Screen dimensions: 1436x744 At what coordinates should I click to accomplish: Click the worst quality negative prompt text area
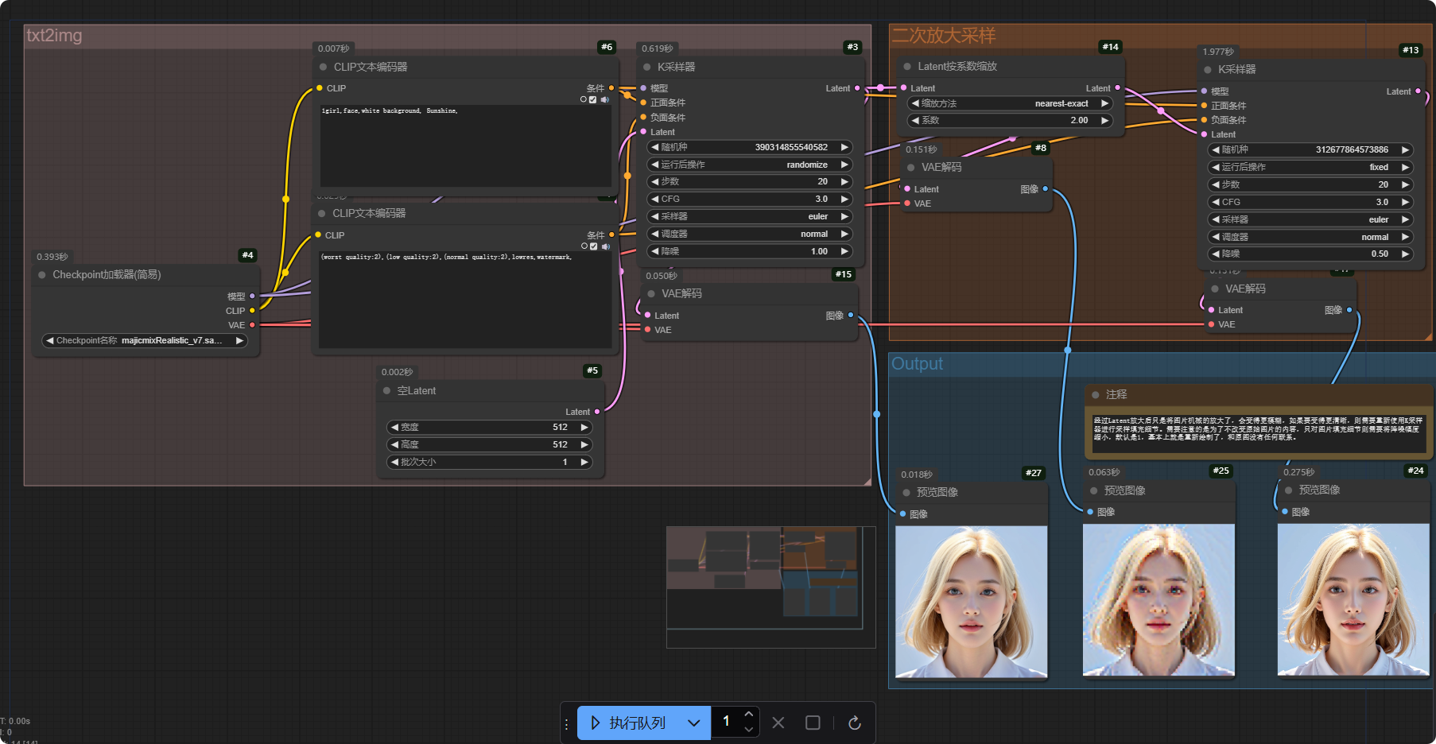[x=466, y=300]
